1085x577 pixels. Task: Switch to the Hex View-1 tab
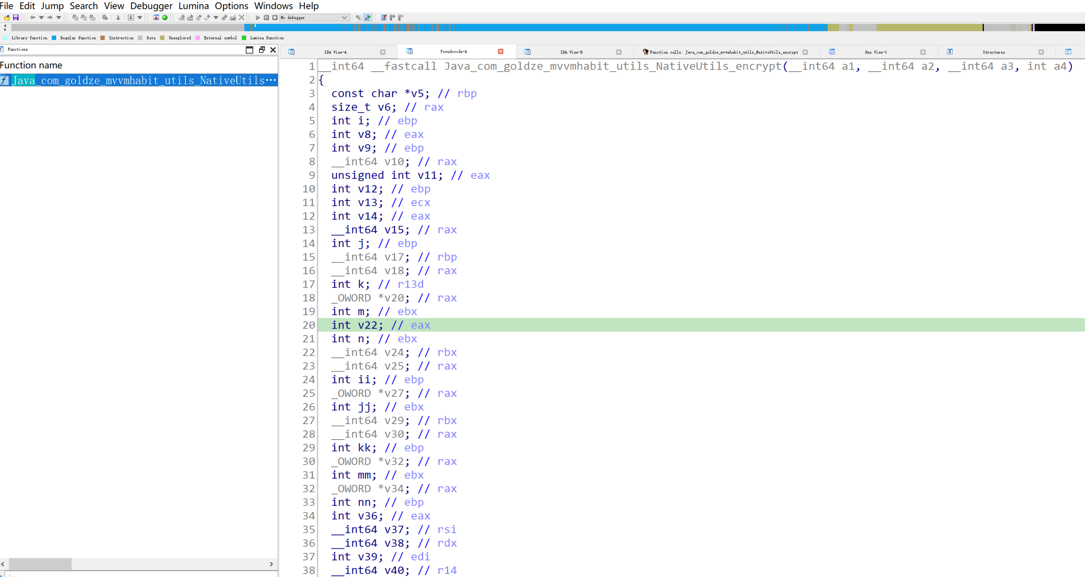pyautogui.click(x=875, y=52)
